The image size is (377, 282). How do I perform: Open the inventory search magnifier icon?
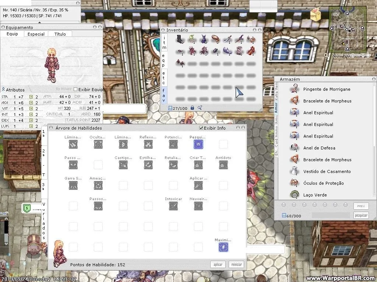tap(200, 108)
